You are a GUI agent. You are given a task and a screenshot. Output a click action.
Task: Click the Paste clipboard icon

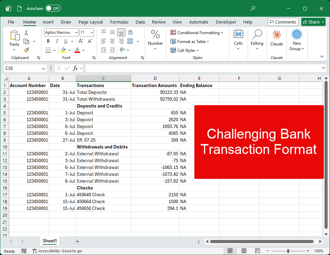[15, 35]
